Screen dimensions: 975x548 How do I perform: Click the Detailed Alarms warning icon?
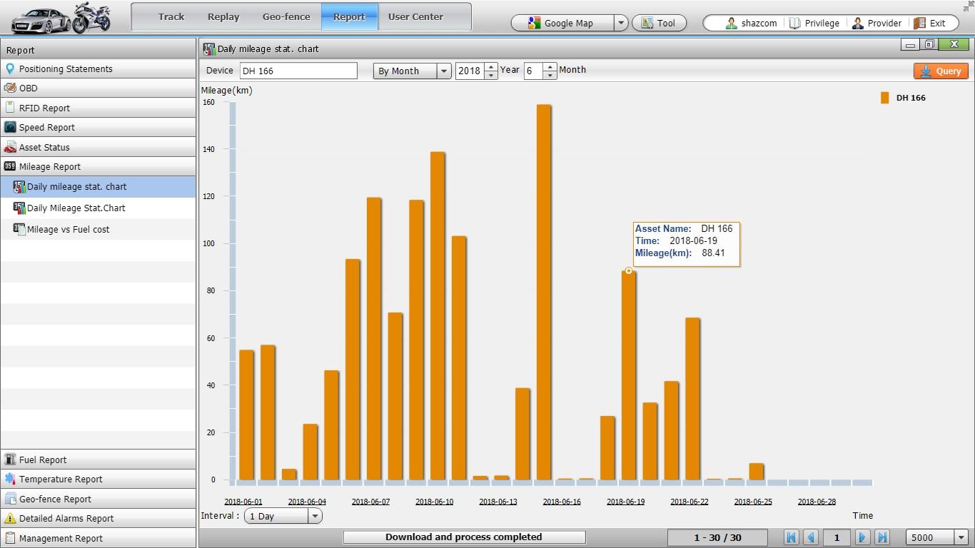tap(10, 519)
